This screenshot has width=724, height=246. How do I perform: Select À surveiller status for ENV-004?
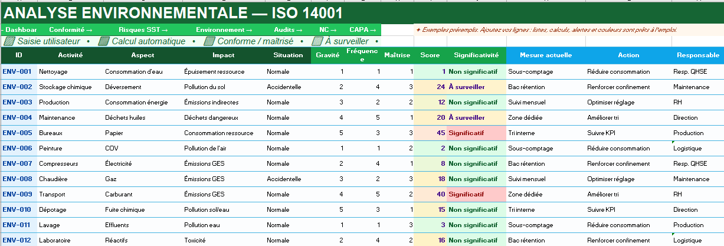tap(476, 117)
